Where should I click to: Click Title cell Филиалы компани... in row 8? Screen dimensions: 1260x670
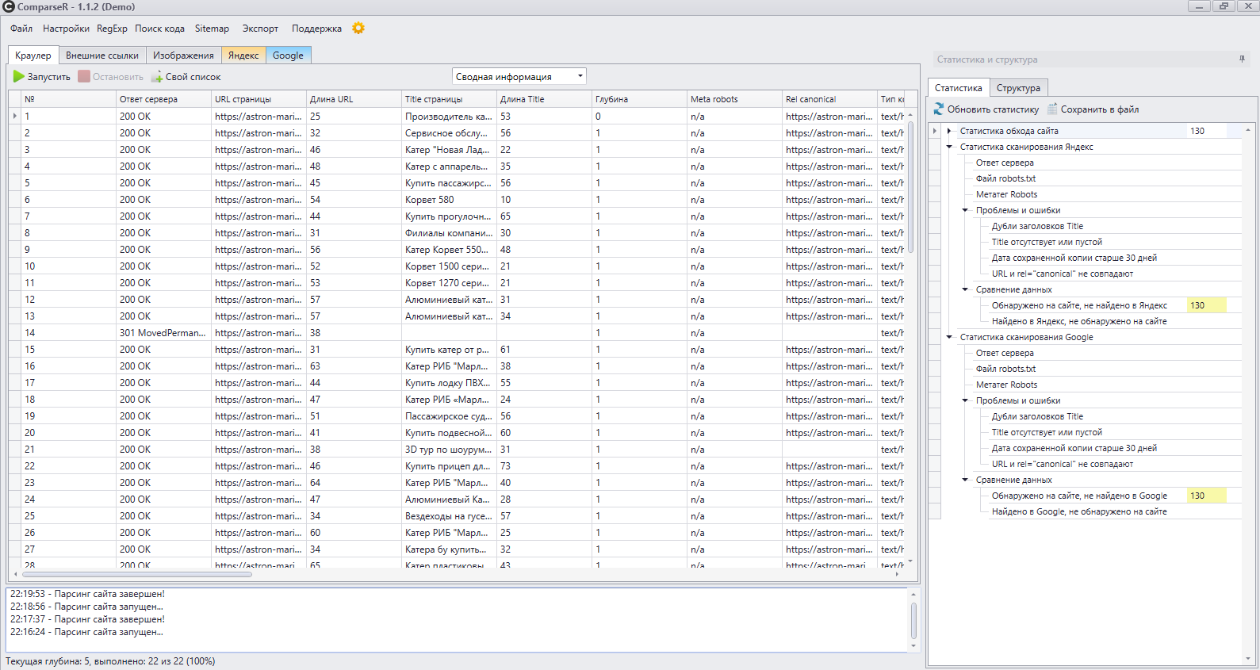[x=449, y=233]
